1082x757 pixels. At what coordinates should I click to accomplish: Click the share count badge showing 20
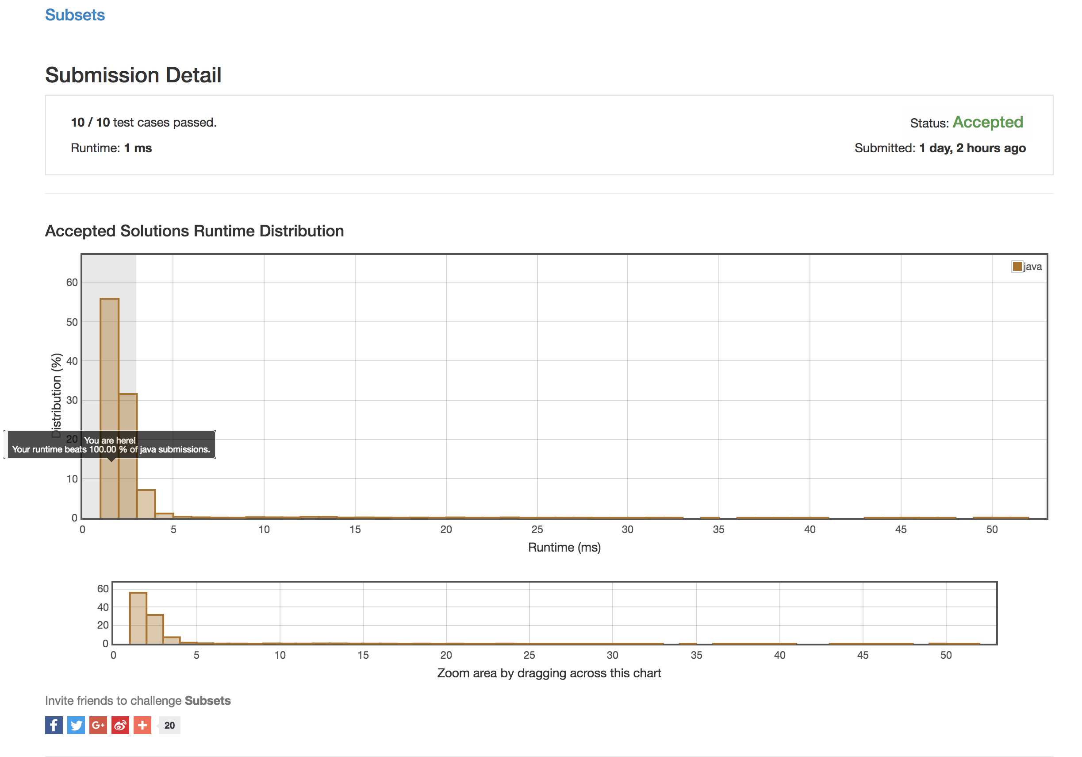(x=169, y=726)
